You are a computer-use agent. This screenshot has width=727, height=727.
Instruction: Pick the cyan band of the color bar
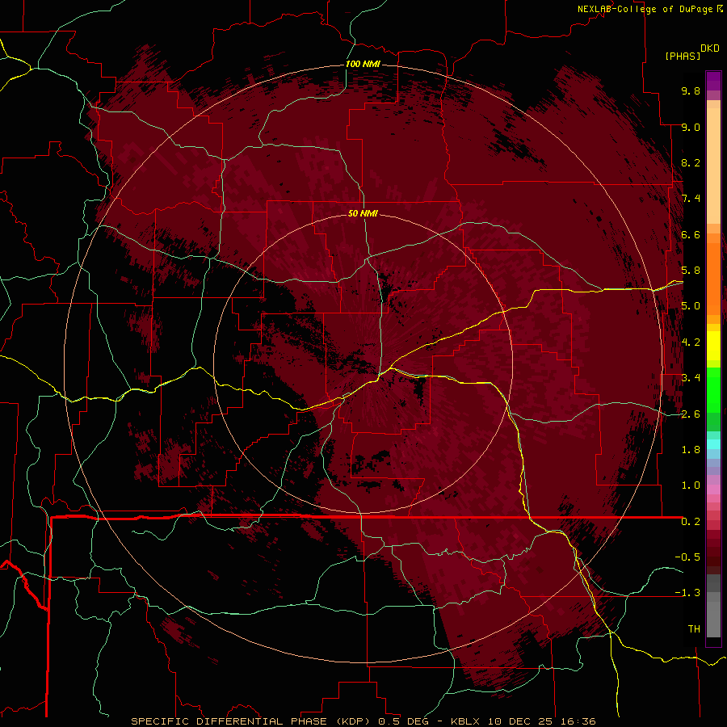[x=713, y=444]
